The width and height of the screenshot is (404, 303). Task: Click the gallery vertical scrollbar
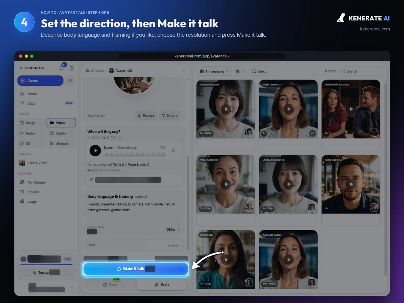tap(385, 179)
